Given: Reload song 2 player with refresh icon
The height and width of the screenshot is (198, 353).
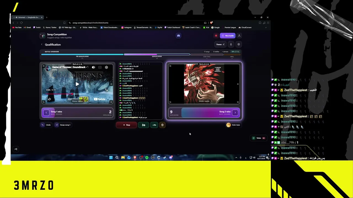Looking at the screenshot, I should (x=170, y=102).
